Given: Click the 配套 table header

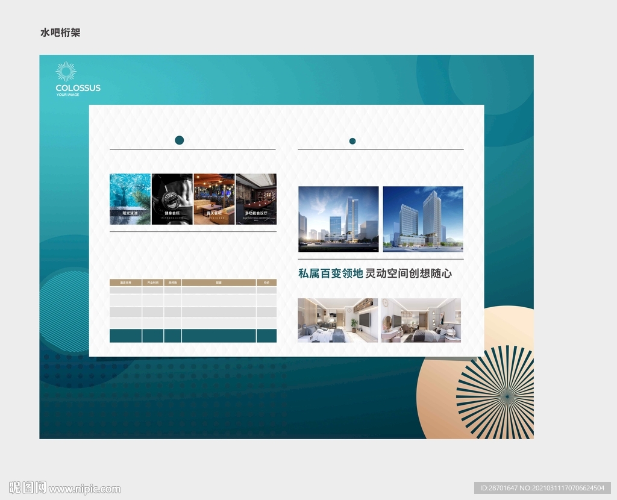Looking at the screenshot, I should click(219, 283).
